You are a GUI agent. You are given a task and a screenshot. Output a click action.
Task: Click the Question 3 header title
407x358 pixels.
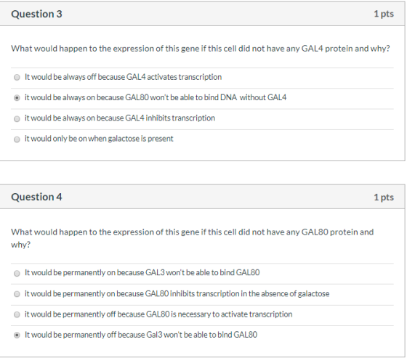36,14
